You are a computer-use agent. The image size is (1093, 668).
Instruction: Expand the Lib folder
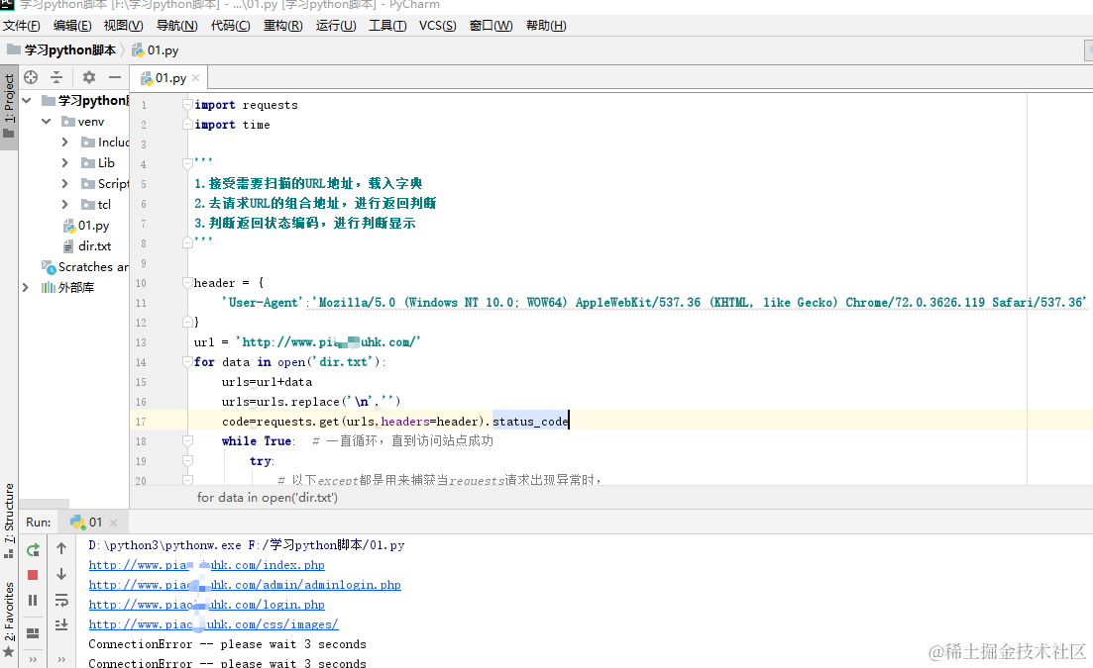tap(64, 163)
